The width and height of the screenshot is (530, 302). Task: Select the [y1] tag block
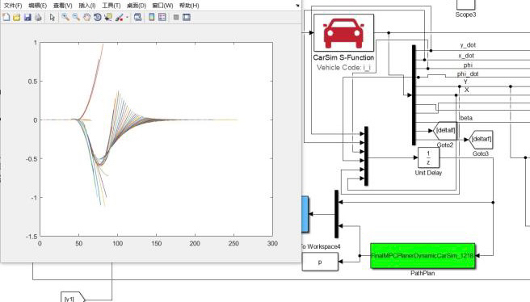(x=73, y=298)
